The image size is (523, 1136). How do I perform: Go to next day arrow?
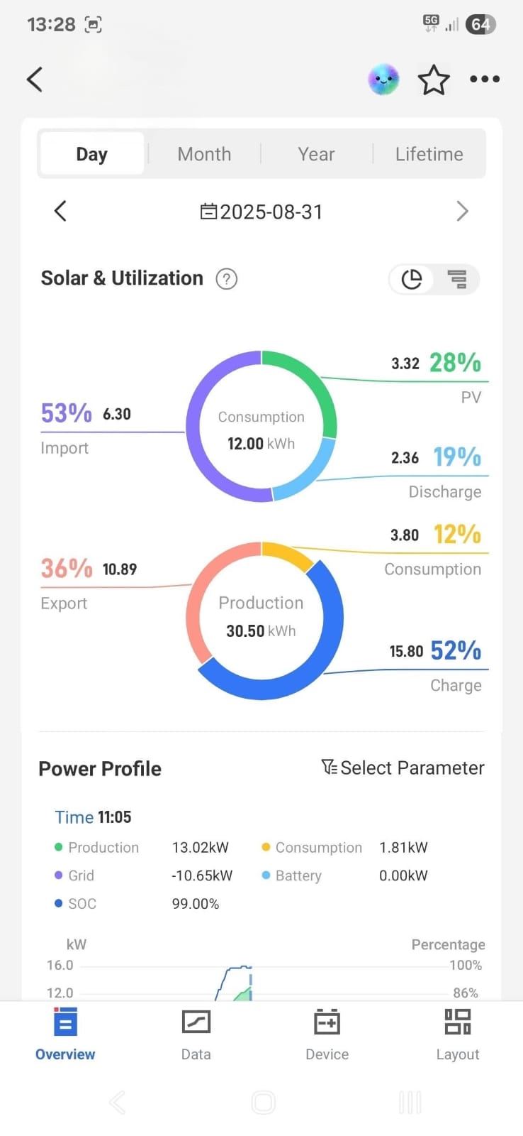(462, 211)
